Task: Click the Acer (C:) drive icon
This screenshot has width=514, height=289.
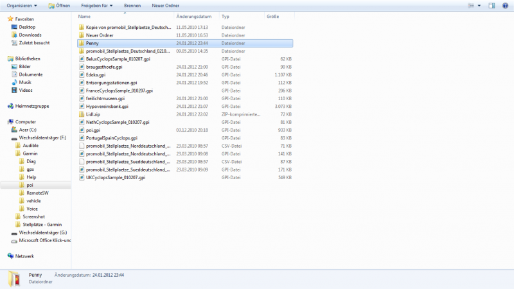Action: coord(14,129)
